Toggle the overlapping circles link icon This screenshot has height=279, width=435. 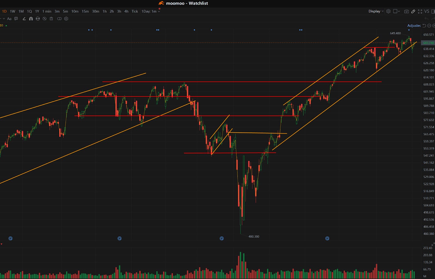click(x=59, y=19)
